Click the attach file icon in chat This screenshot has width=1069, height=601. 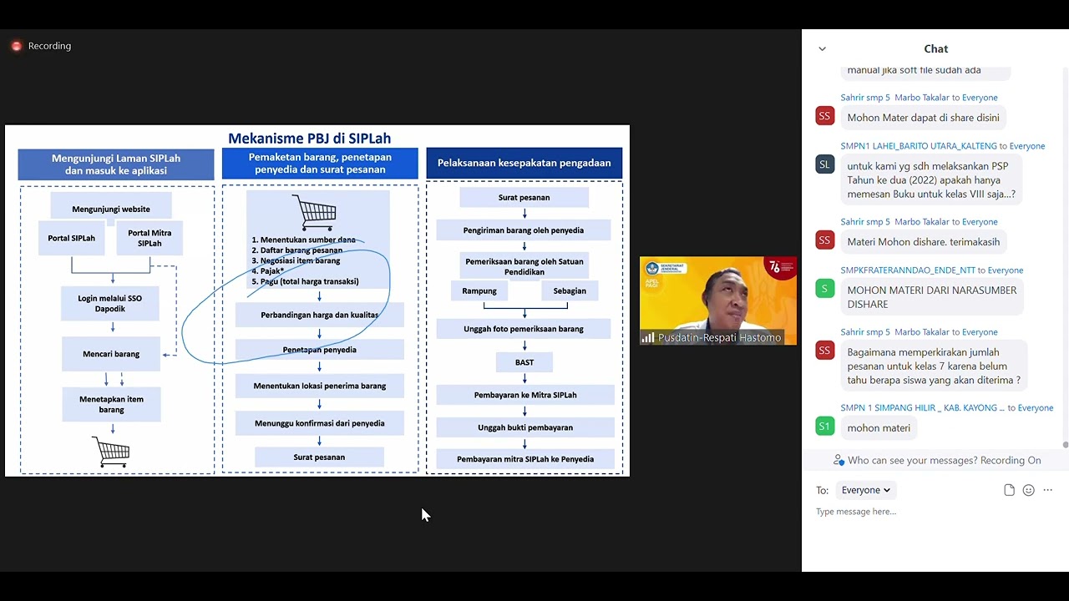1009,490
